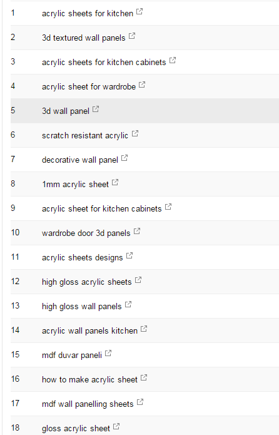Image resolution: width=279 pixels, height=435 pixels.
Task: Open external link icon for 'acrylic sheets for kitchen'
Action: coord(139,12)
